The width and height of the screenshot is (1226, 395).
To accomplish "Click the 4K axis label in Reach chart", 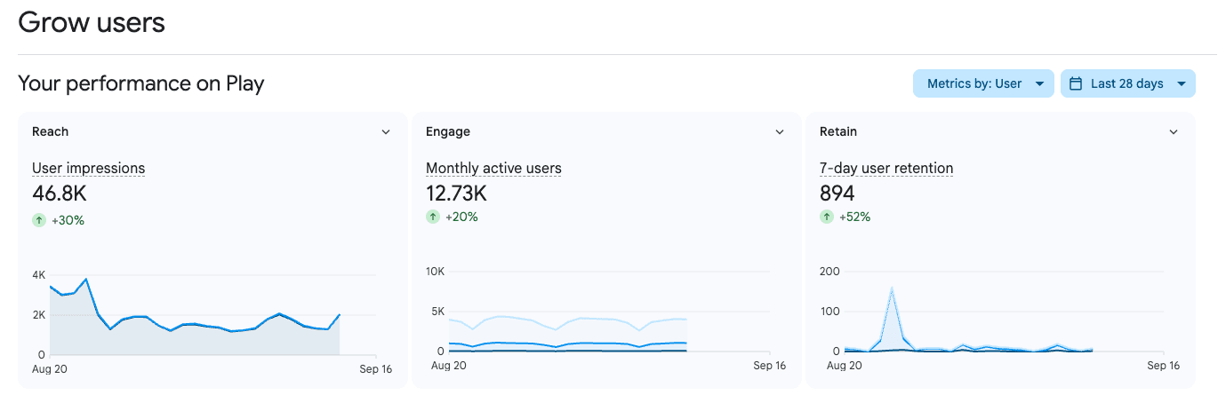I will tap(39, 275).
